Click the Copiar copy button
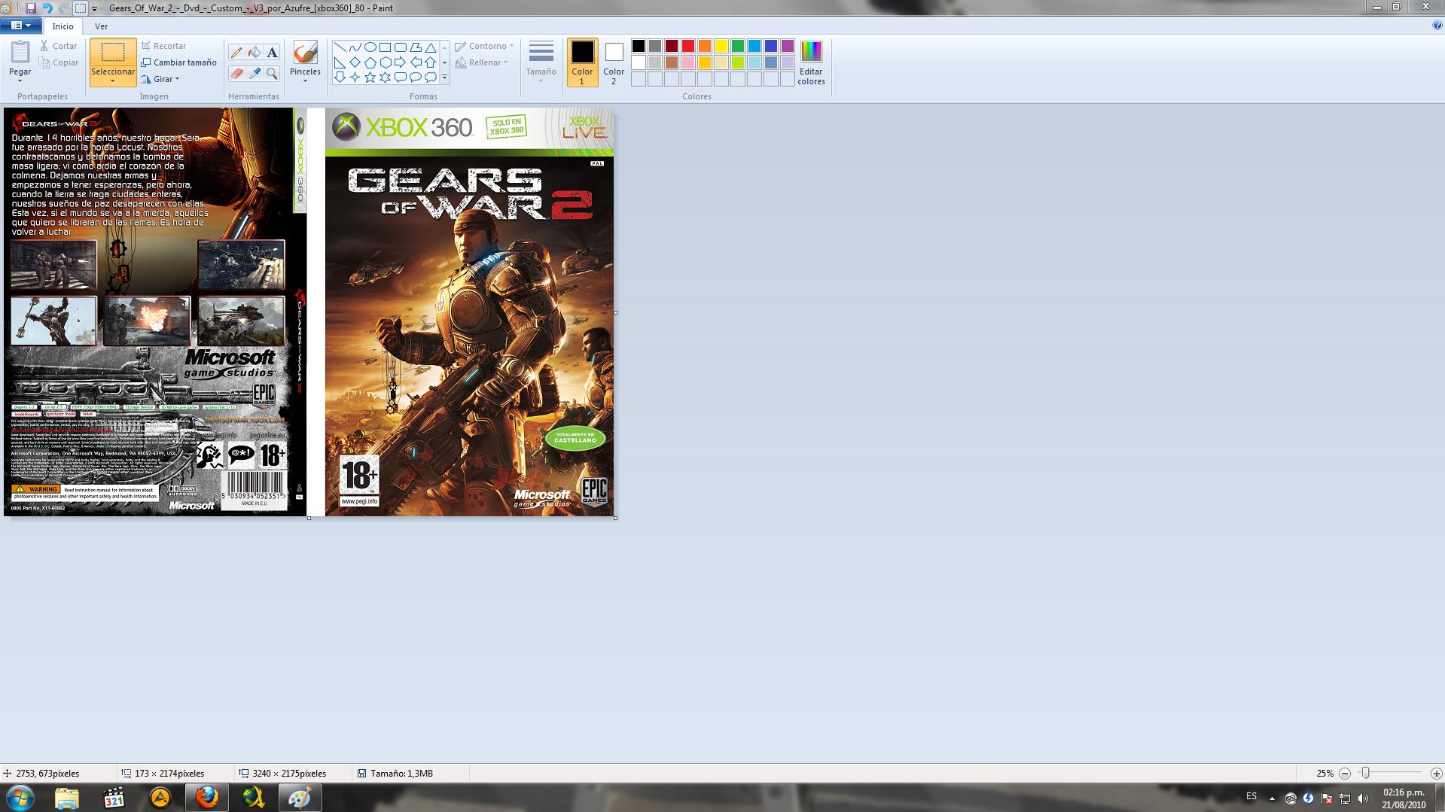1445x812 pixels. 59,62
